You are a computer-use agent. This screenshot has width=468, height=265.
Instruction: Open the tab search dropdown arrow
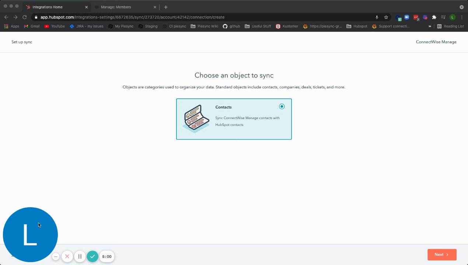[x=461, y=7]
